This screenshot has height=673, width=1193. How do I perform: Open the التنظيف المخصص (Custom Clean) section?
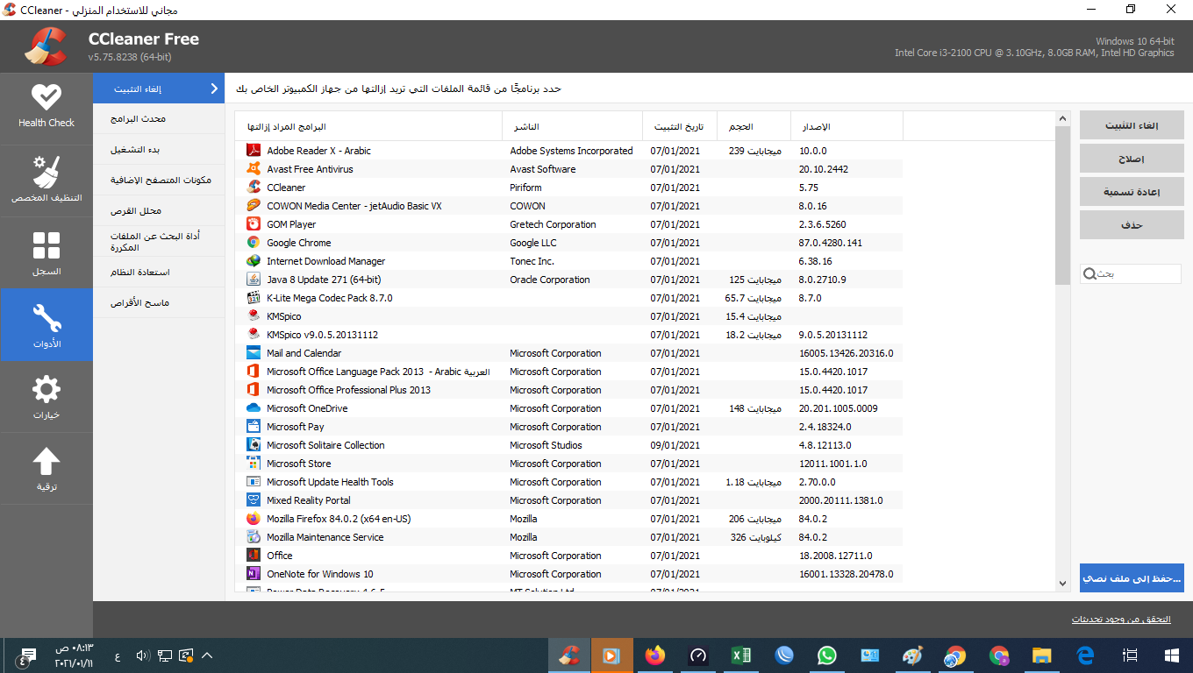(46, 179)
